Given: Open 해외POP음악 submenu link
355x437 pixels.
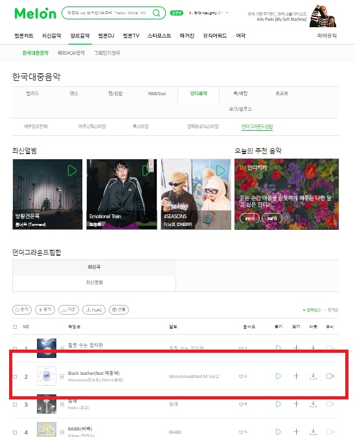Looking at the screenshot, I should point(71,53).
